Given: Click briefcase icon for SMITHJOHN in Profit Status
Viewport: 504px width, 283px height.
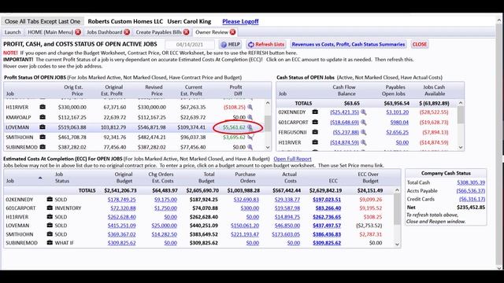Looking at the screenshot, I should (x=43, y=137).
